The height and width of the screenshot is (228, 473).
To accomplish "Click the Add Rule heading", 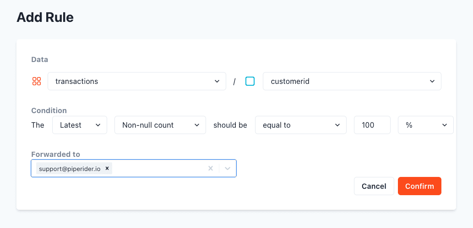I will coord(45,17).
